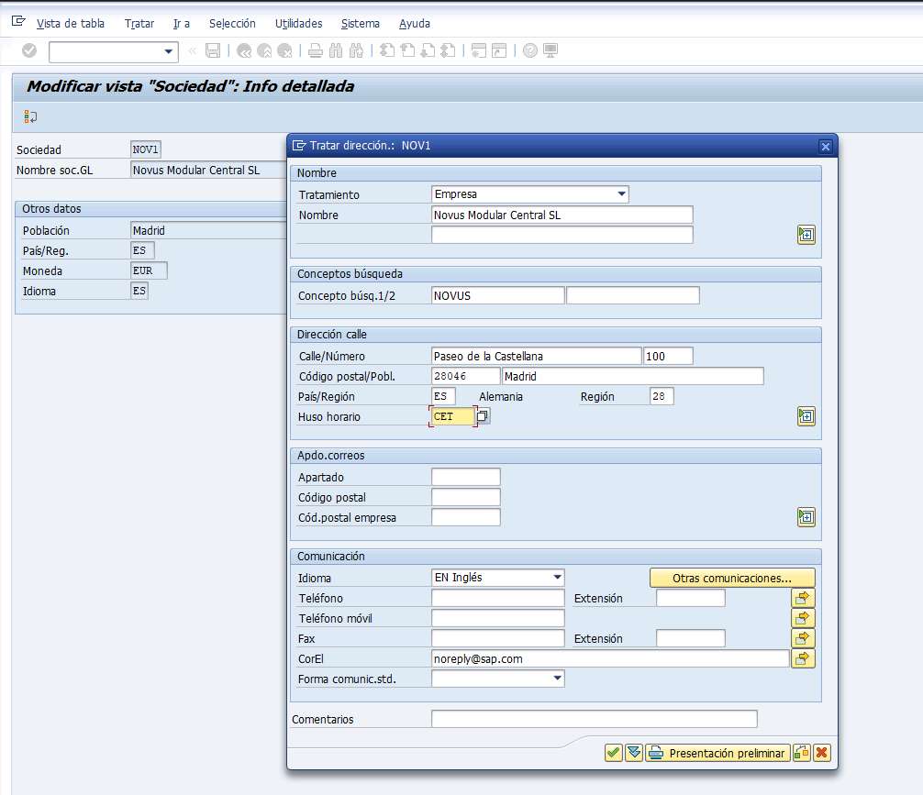Expand additional Dirección calle fields icon
This screenshot has height=795, width=923.
[x=806, y=416]
